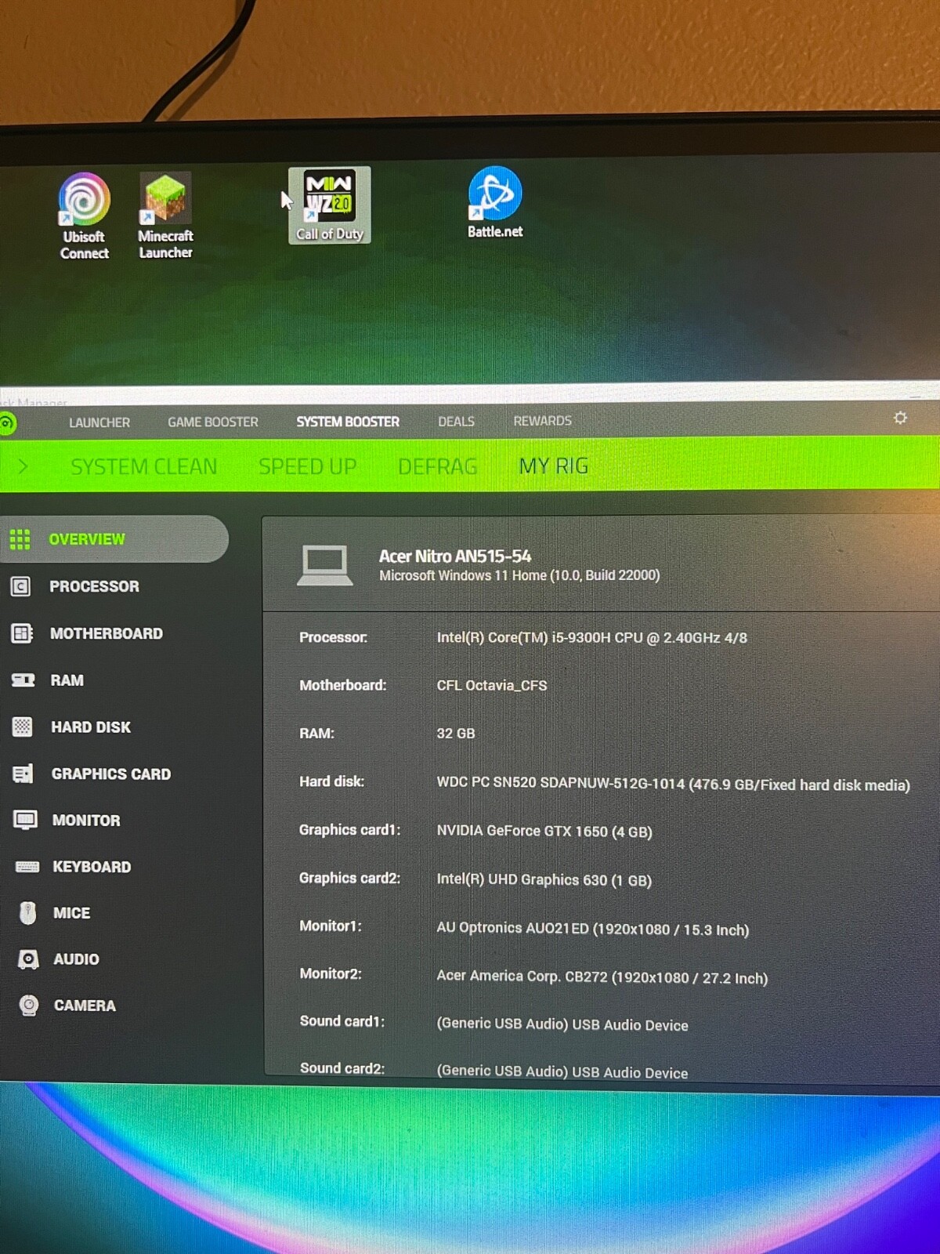Open Monitor section label
940x1254 pixels.
click(86, 821)
